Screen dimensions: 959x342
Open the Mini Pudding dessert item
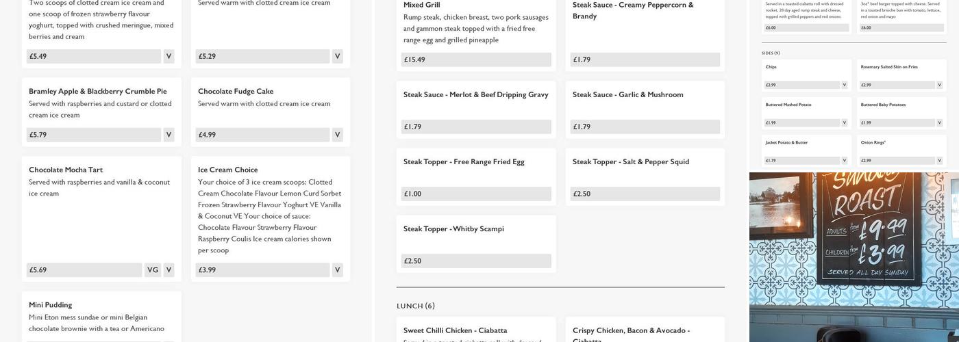pyautogui.click(x=50, y=305)
